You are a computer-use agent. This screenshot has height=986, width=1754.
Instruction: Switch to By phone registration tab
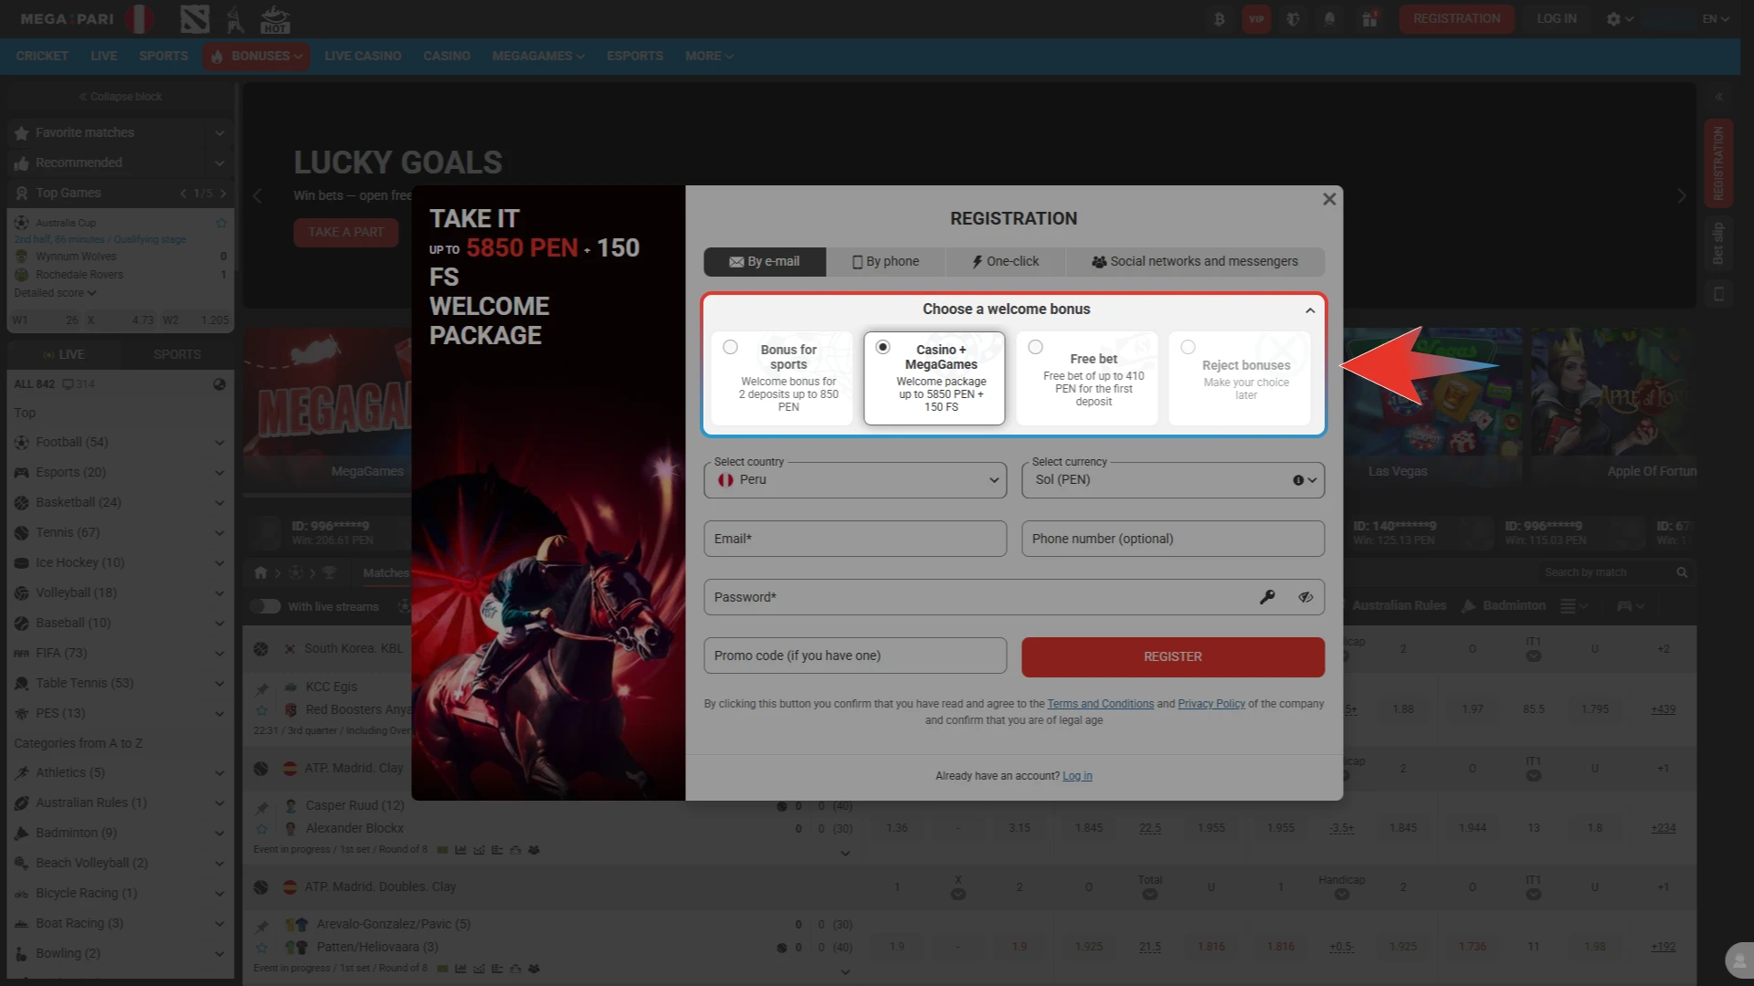click(x=886, y=262)
